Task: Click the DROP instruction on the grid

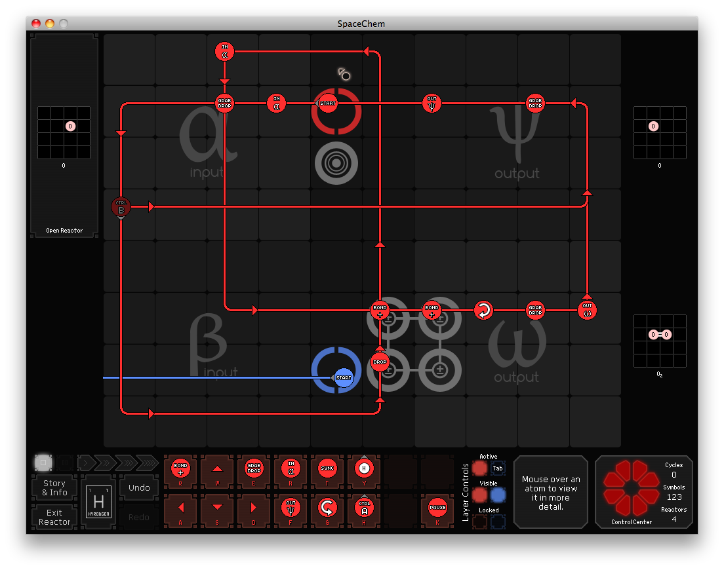Action: click(x=380, y=362)
